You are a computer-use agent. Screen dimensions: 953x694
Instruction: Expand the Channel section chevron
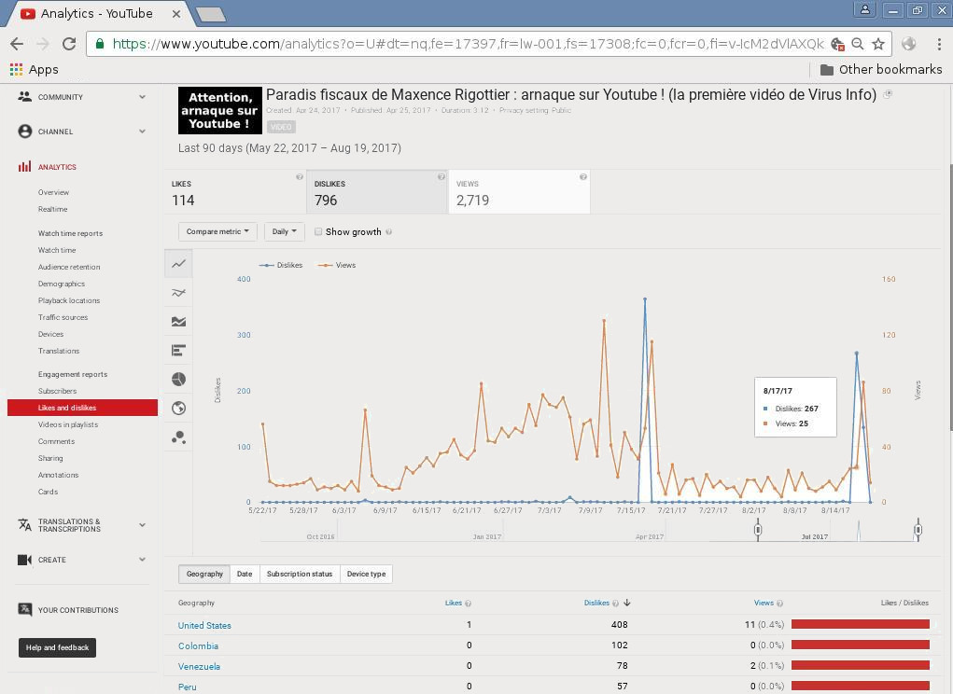(142, 132)
